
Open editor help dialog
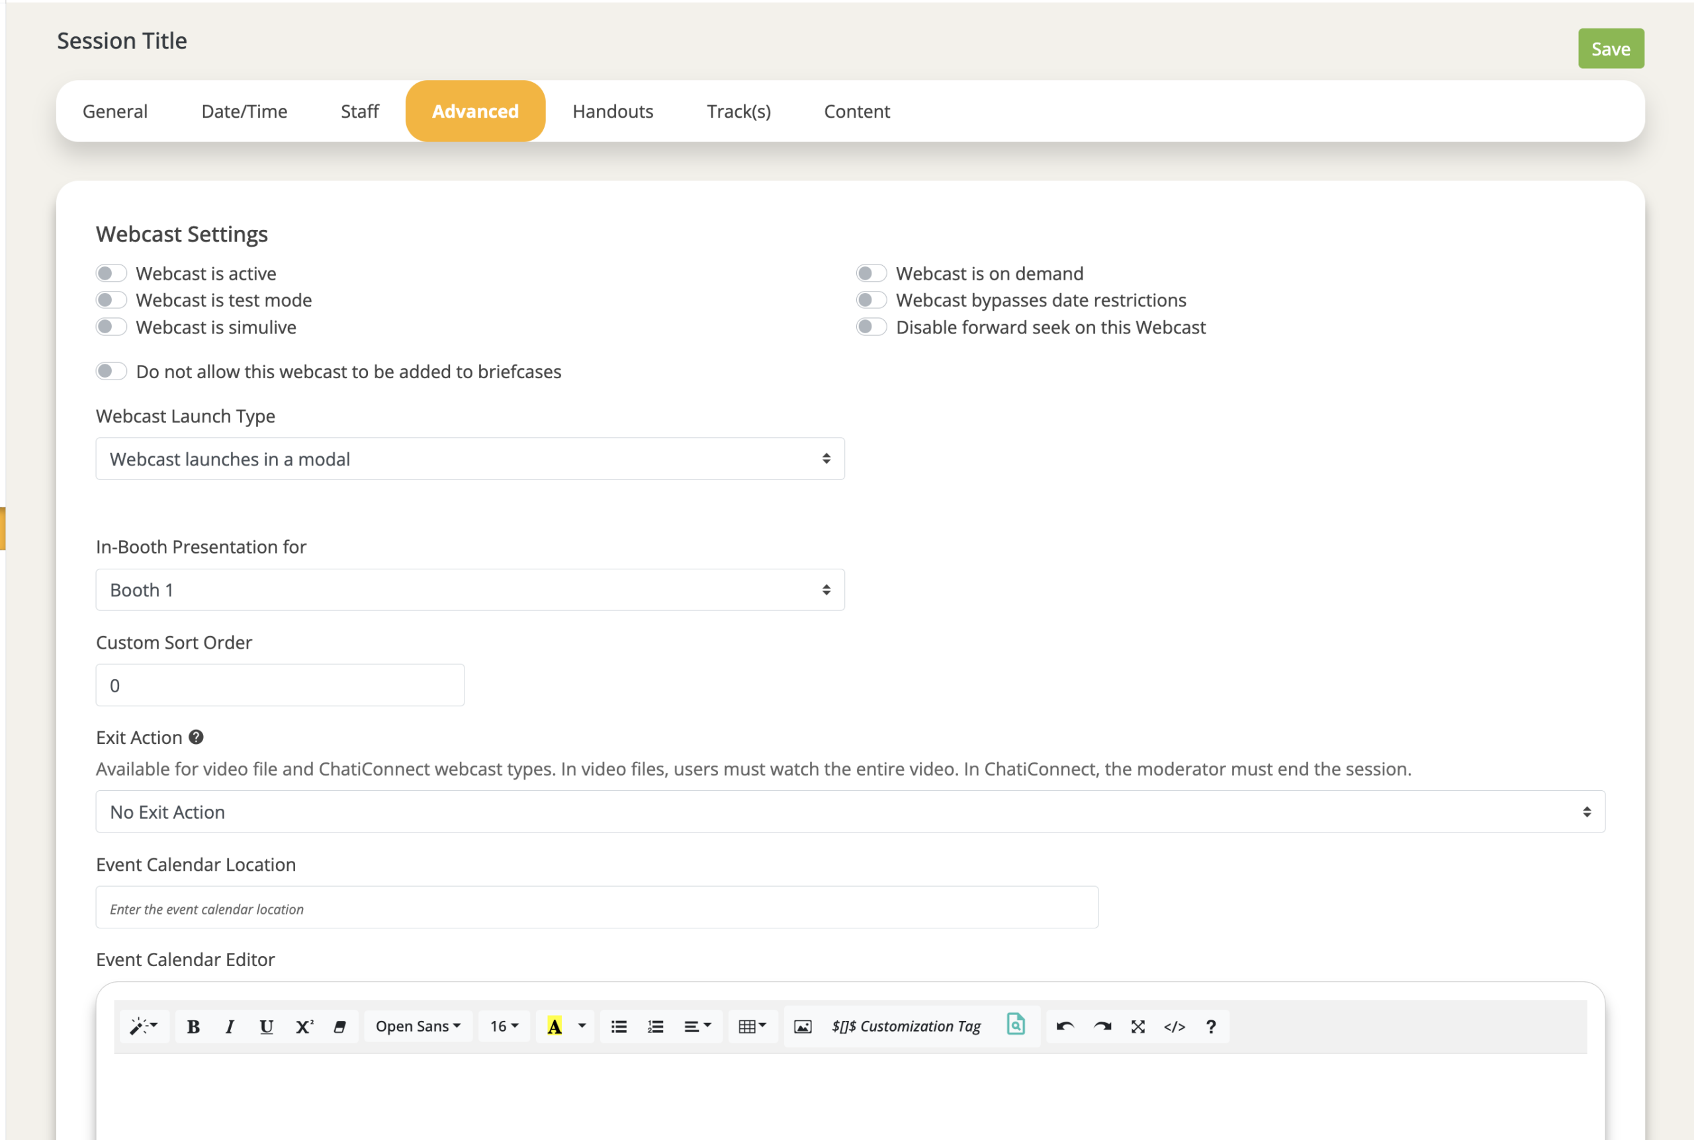point(1211,1026)
